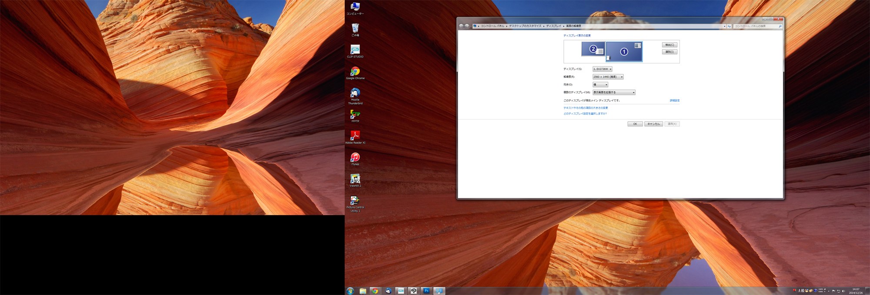Select monitor 2 in display arrangement
This screenshot has height=295, width=870.
pyautogui.click(x=593, y=49)
